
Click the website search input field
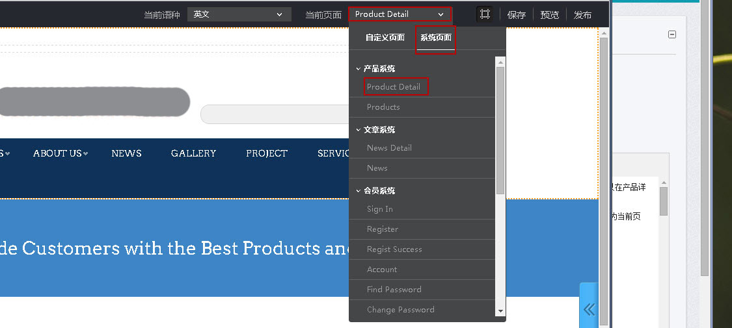273,114
